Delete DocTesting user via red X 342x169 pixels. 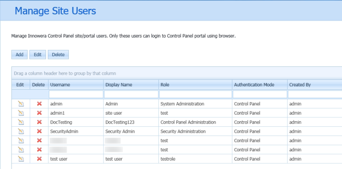tap(39, 122)
